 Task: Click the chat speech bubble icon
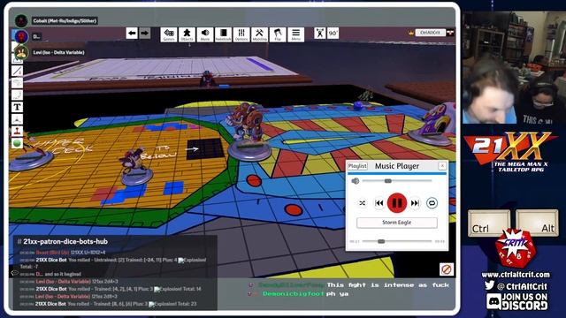pos(15,273)
